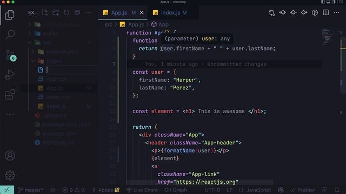Toggle bottom panel layout icon in title bar

(328, 2)
